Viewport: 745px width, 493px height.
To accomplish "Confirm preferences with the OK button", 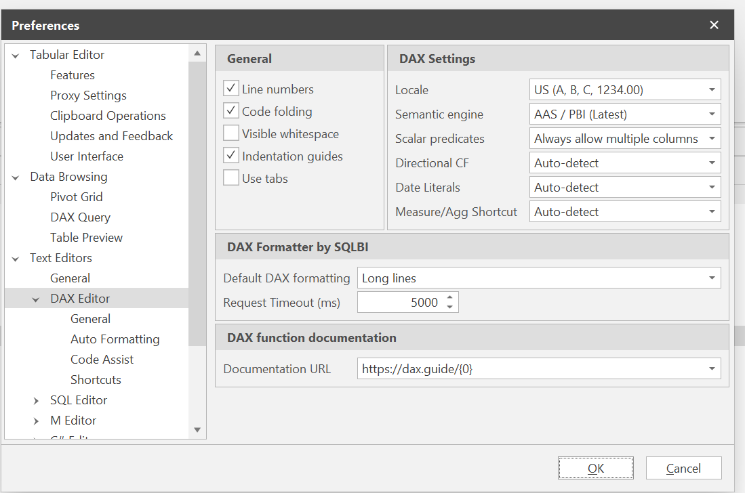I will 595,467.
